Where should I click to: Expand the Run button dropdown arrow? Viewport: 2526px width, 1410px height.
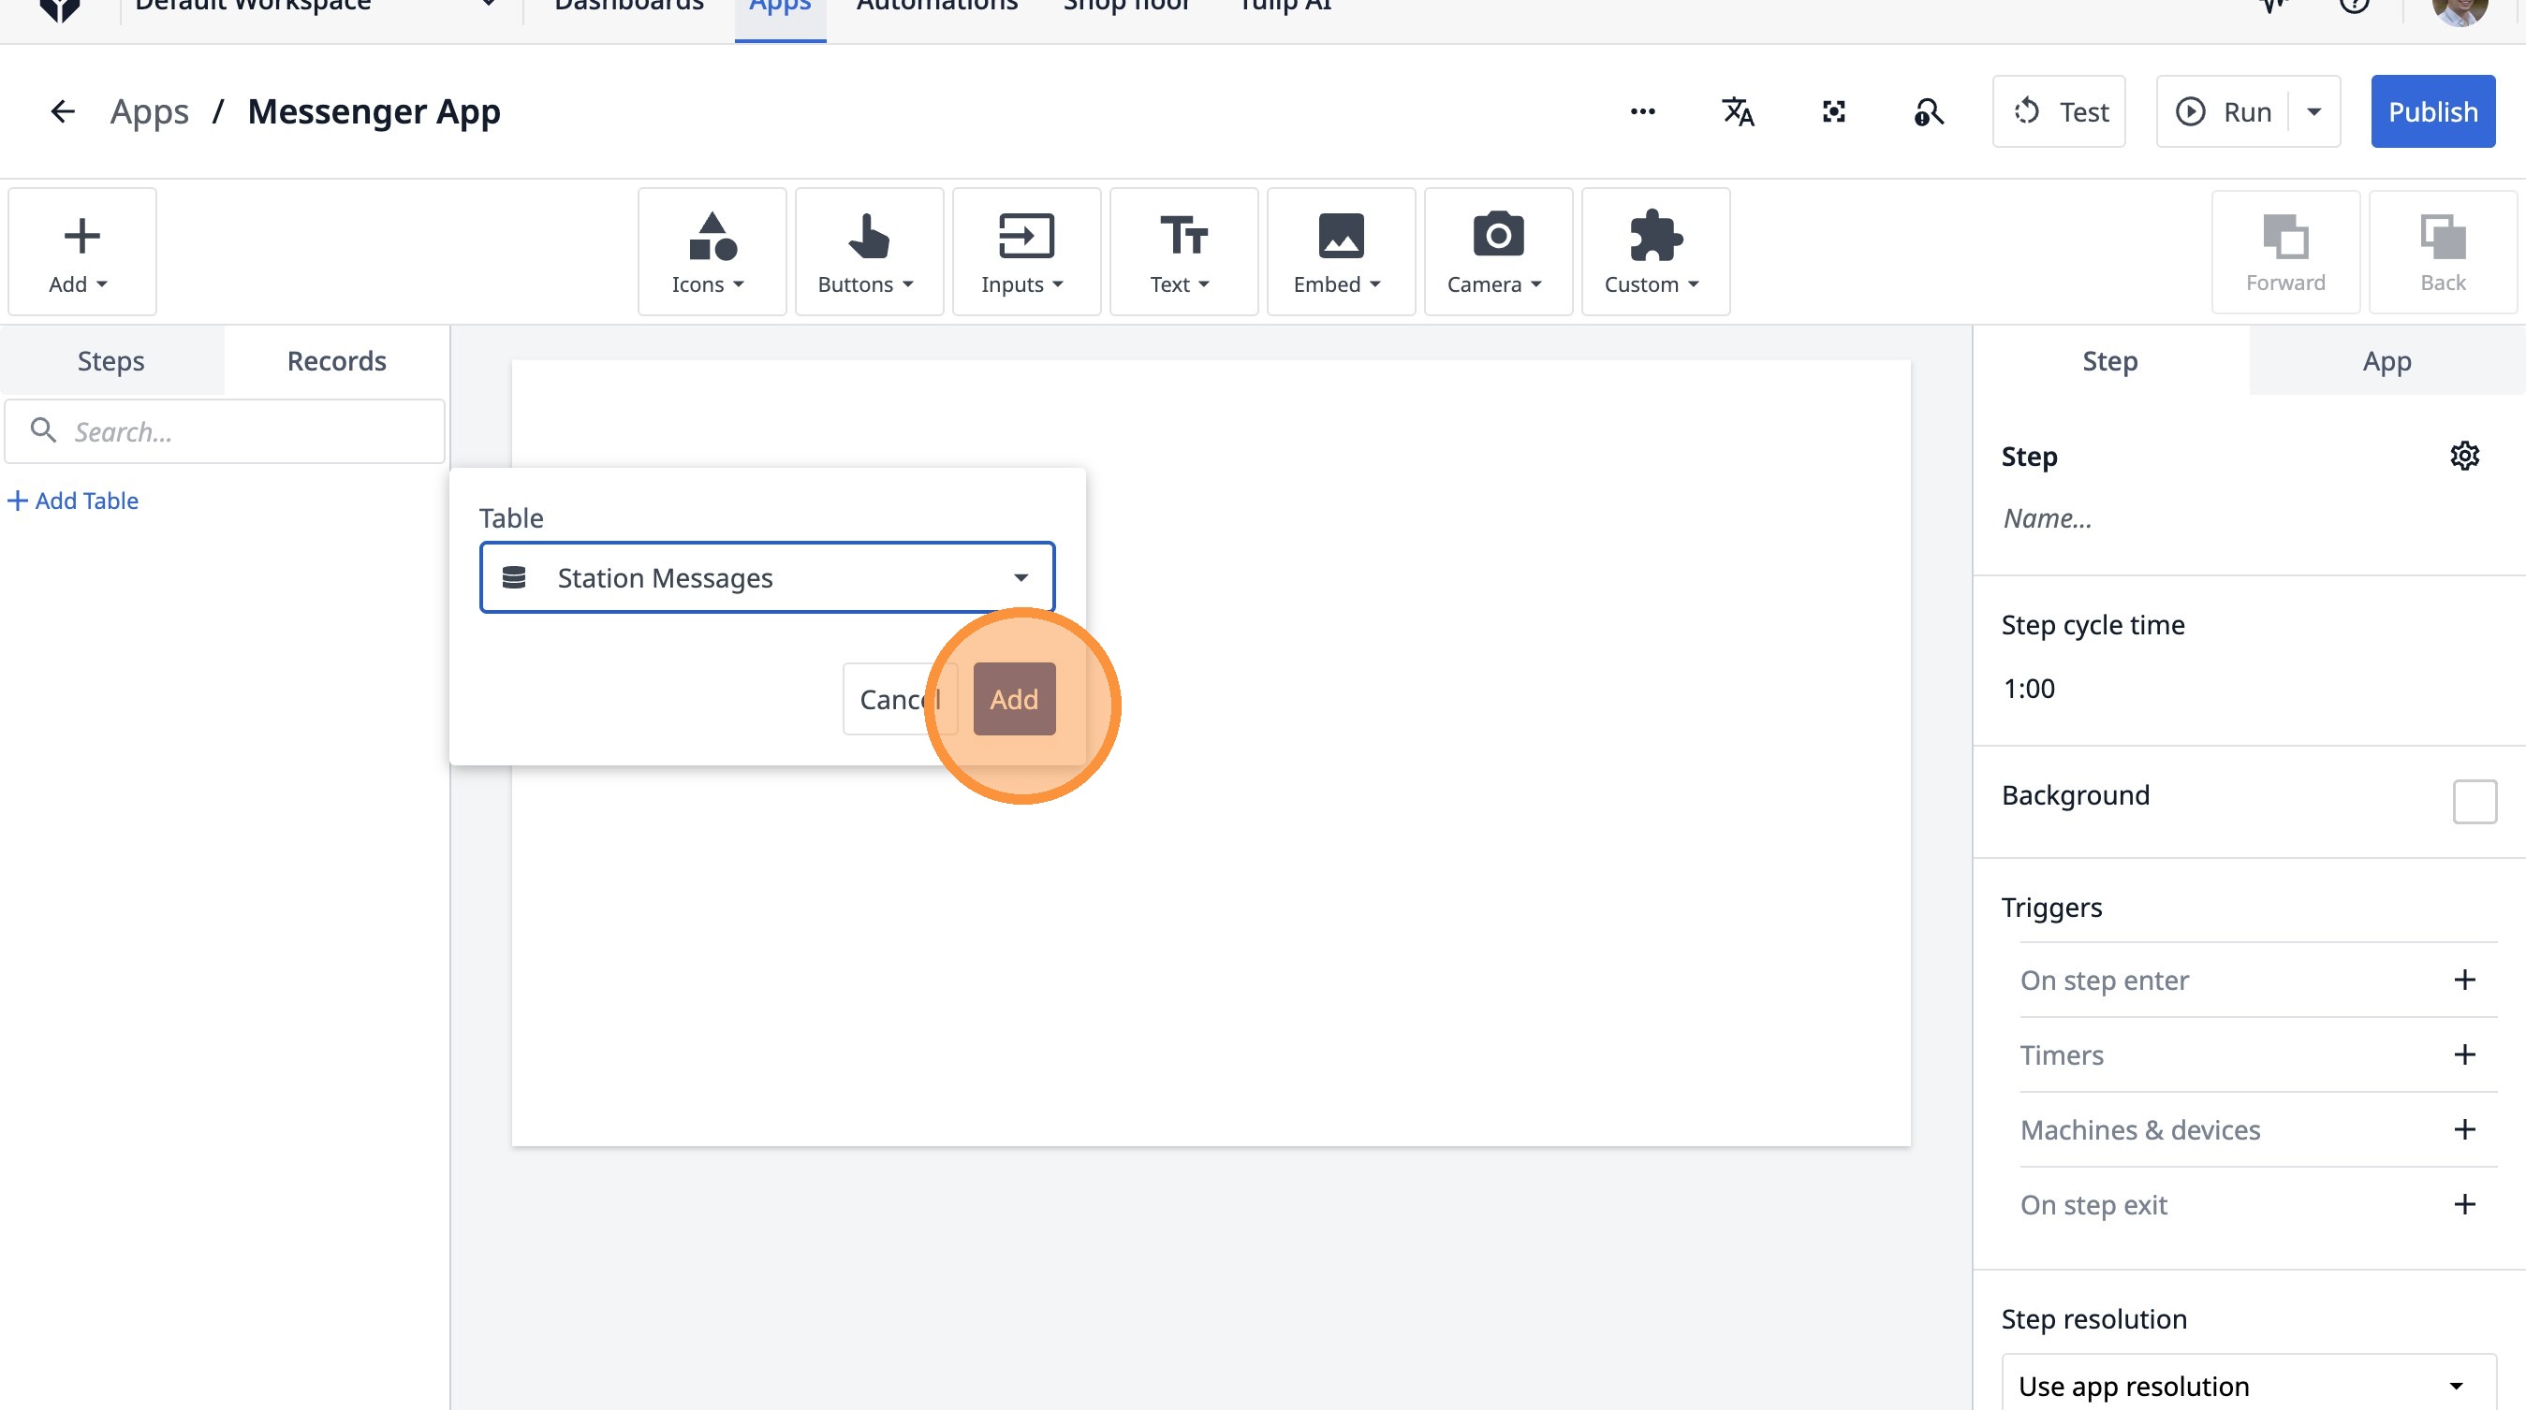click(x=2314, y=111)
